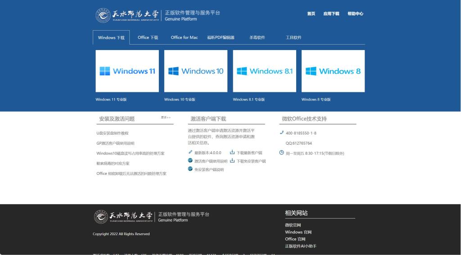Open 帮助中心 in top navigation
Viewport: 461px width, 255px height.
tap(355, 14)
